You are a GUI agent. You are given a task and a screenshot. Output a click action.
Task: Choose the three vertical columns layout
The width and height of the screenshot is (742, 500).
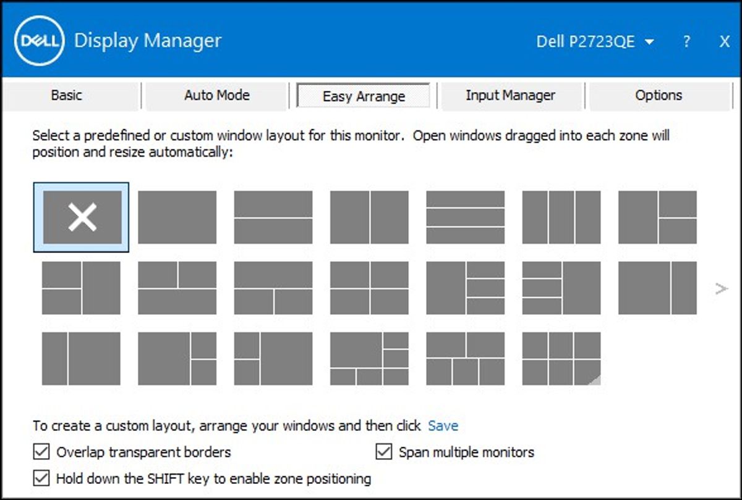561,217
